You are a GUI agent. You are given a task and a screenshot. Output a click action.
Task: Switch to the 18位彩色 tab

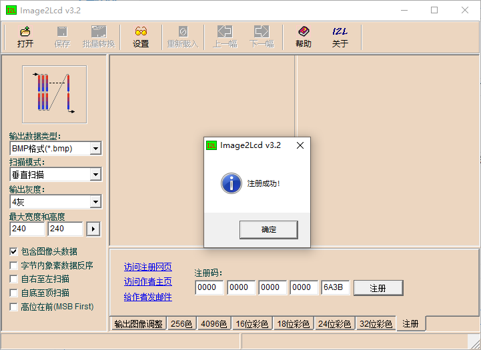[294, 323]
